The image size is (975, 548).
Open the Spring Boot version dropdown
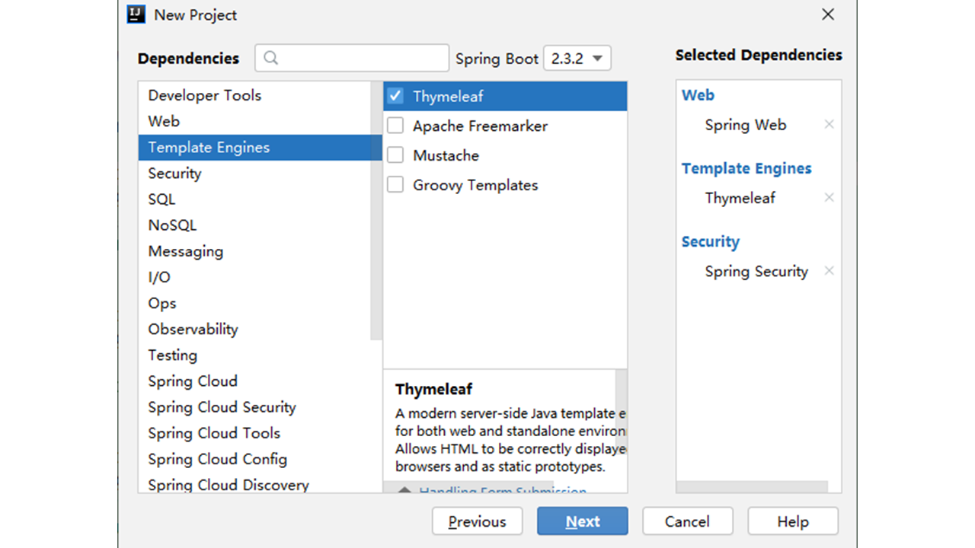tap(577, 59)
